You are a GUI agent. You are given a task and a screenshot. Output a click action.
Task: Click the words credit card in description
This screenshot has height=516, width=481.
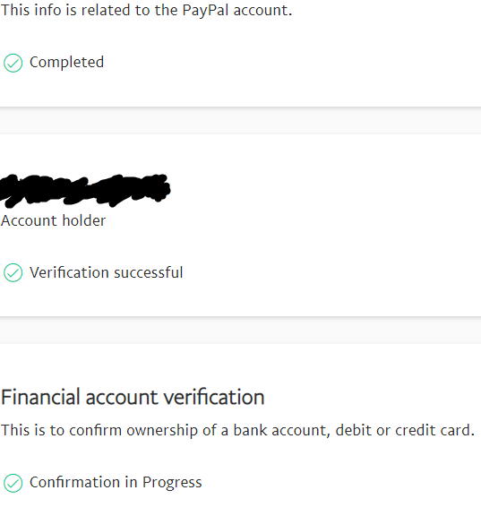pos(434,430)
